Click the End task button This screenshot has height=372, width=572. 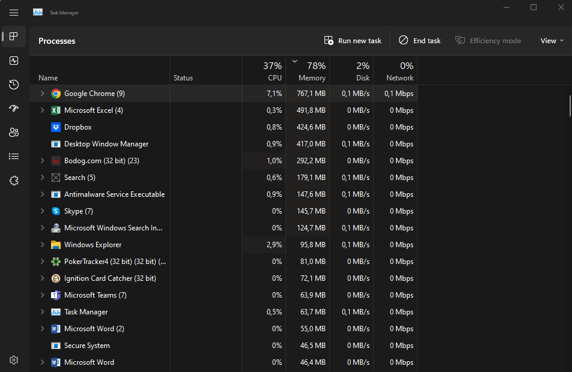(x=419, y=41)
